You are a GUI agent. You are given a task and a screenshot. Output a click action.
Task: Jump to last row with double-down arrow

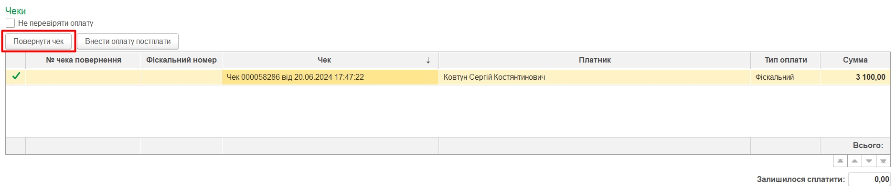(x=883, y=161)
